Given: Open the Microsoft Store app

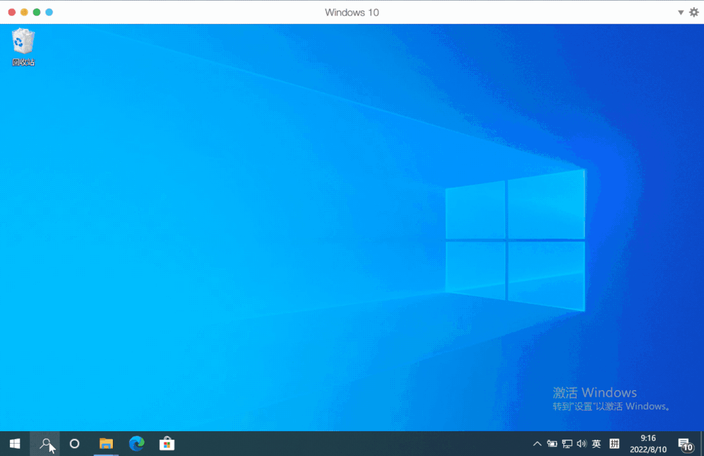Looking at the screenshot, I should pyautogui.click(x=167, y=444).
